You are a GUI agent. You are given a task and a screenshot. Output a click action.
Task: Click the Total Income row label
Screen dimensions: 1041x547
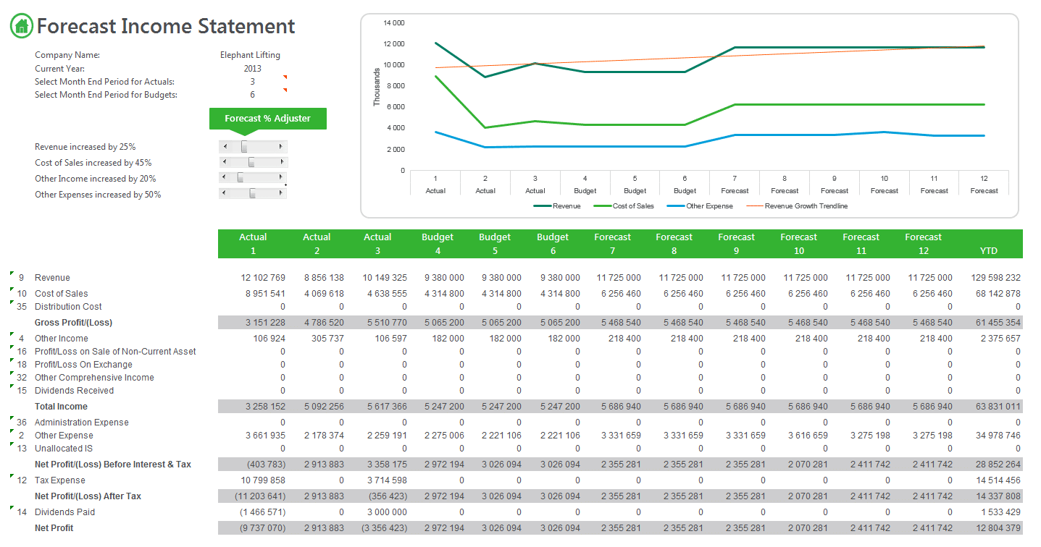coord(61,407)
